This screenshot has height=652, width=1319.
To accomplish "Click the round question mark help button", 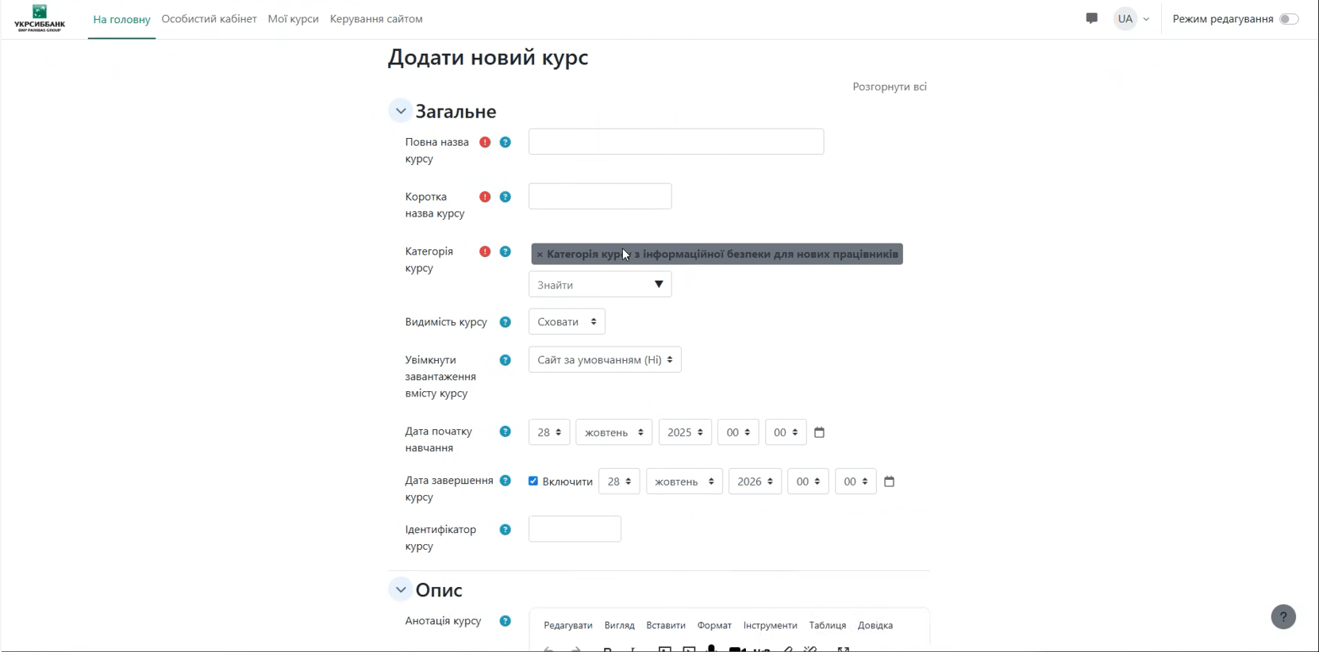I will click(1282, 617).
